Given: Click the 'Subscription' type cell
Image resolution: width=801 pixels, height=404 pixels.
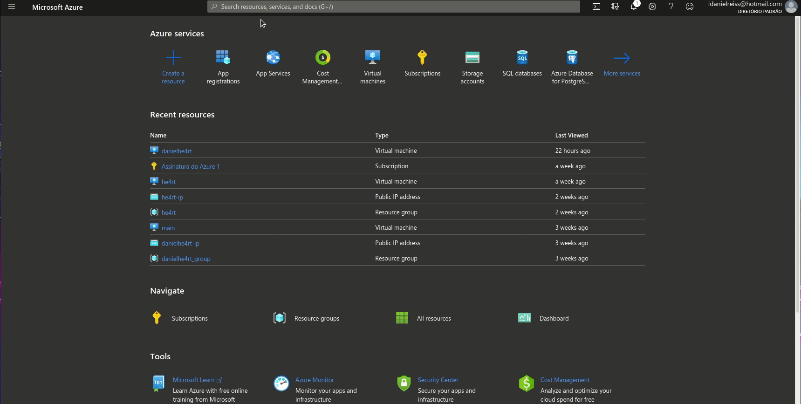Looking at the screenshot, I should pos(391,166).
